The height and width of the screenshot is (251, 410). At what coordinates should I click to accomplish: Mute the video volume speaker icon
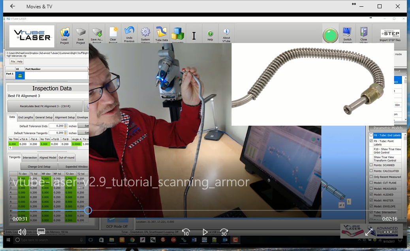click(22, 232)
